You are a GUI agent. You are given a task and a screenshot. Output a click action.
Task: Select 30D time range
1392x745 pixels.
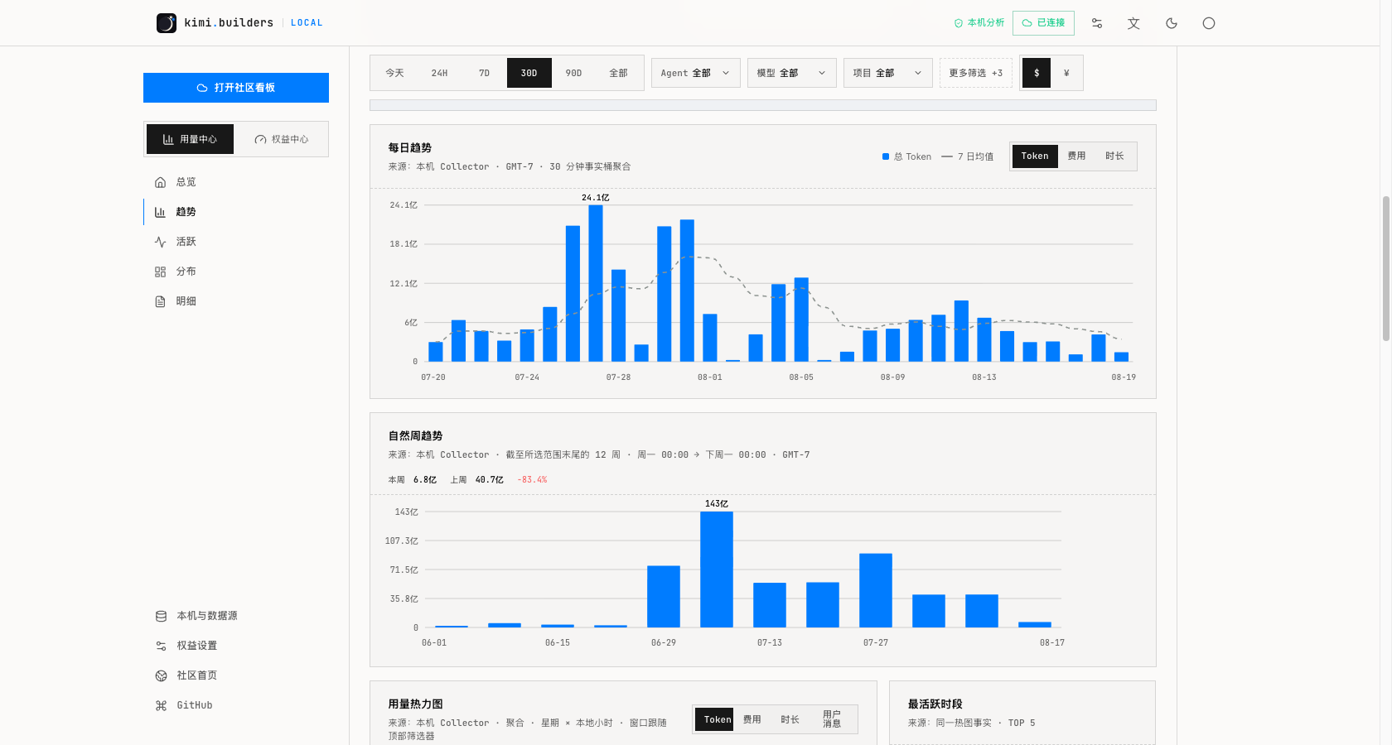tap(529, 73)
